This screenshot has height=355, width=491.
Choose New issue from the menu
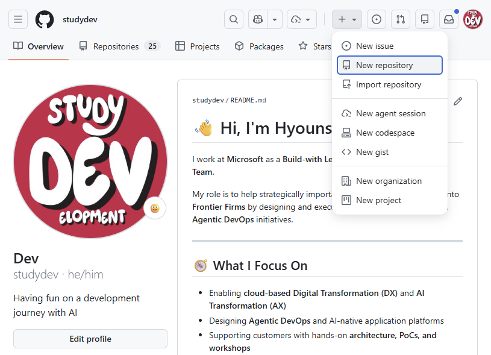tap(390, 46)
